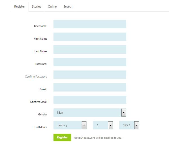Expand the birth month dropdown arrow
This screenshot has height=146, width=170.
[84, 125]
